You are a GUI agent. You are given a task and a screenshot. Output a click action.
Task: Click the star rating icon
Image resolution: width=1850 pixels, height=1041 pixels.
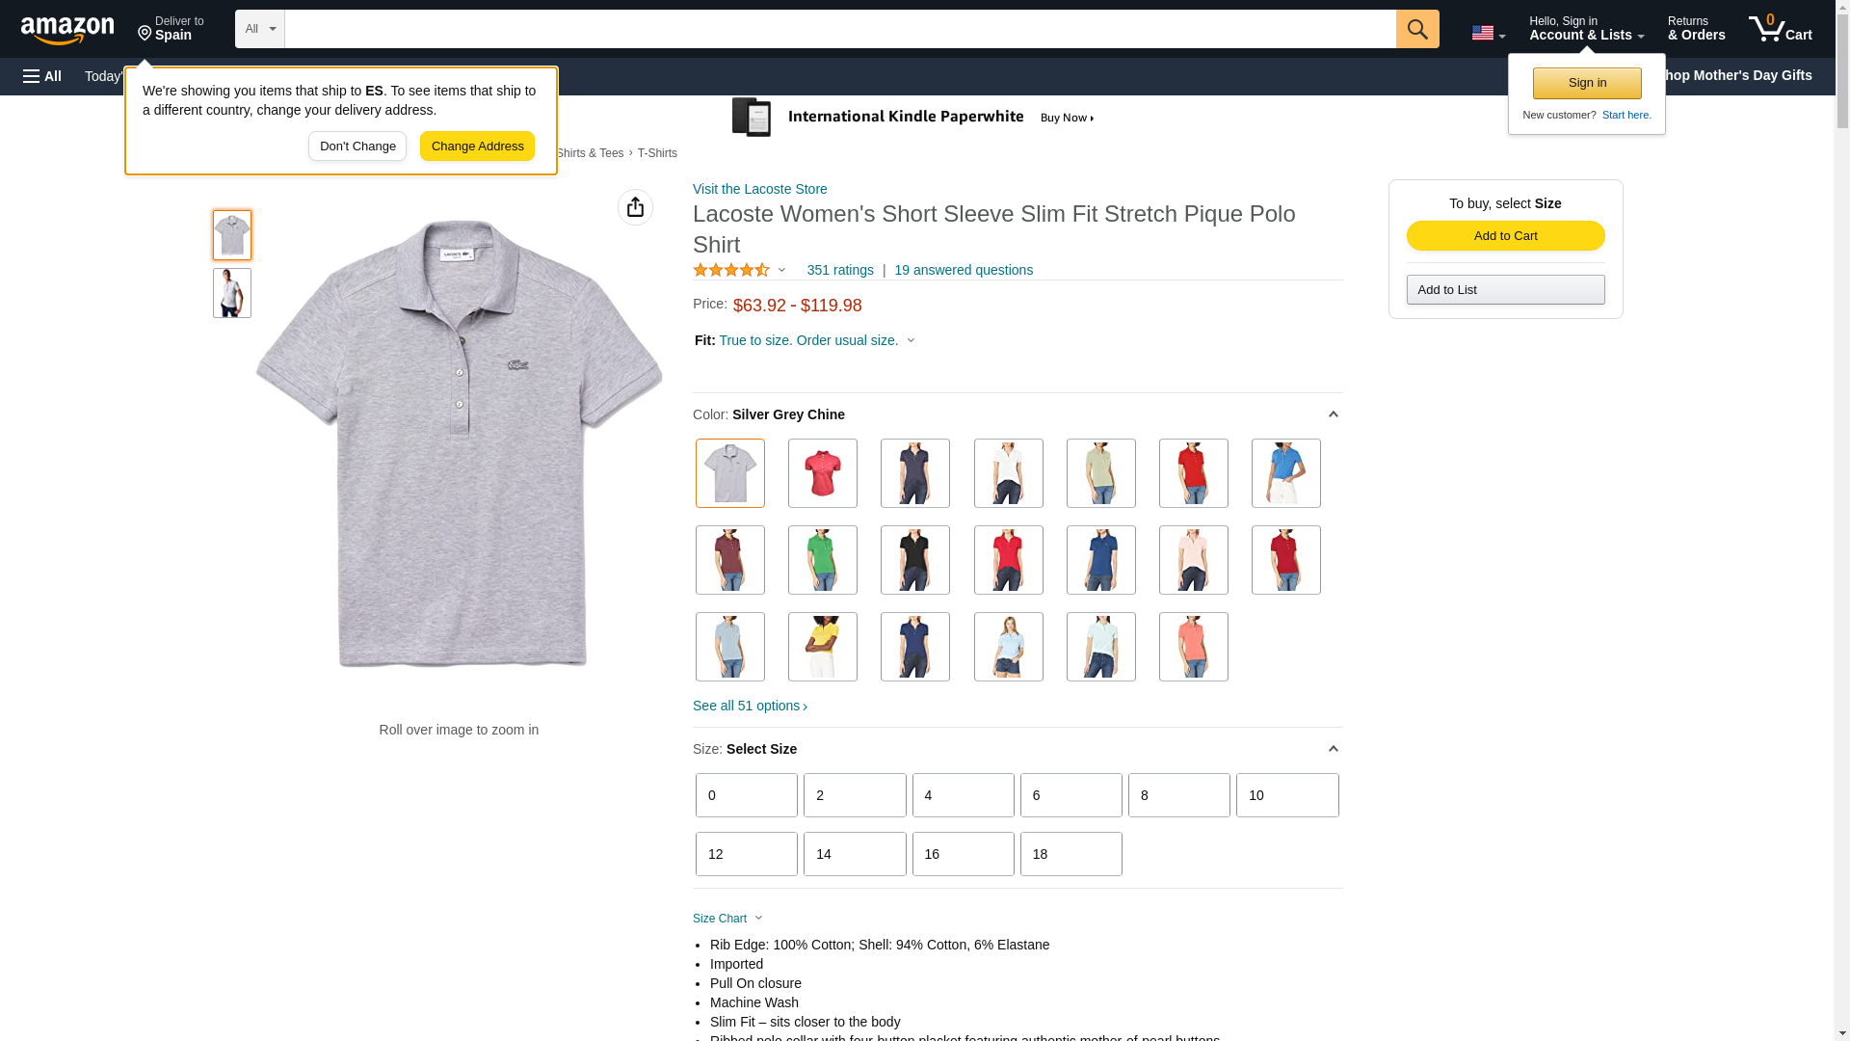pos(731,270)
